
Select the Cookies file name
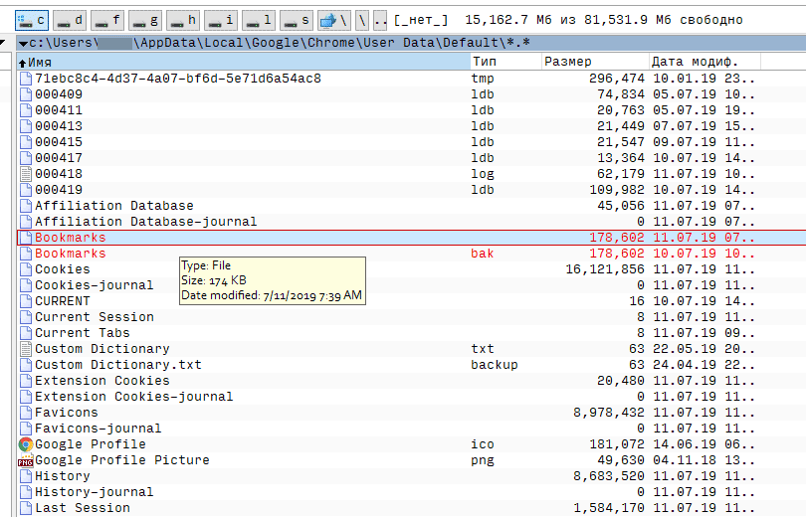pos(63,269)
